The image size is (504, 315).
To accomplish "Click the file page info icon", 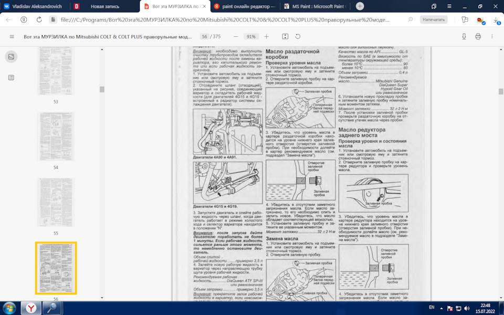I will point(53,19).
